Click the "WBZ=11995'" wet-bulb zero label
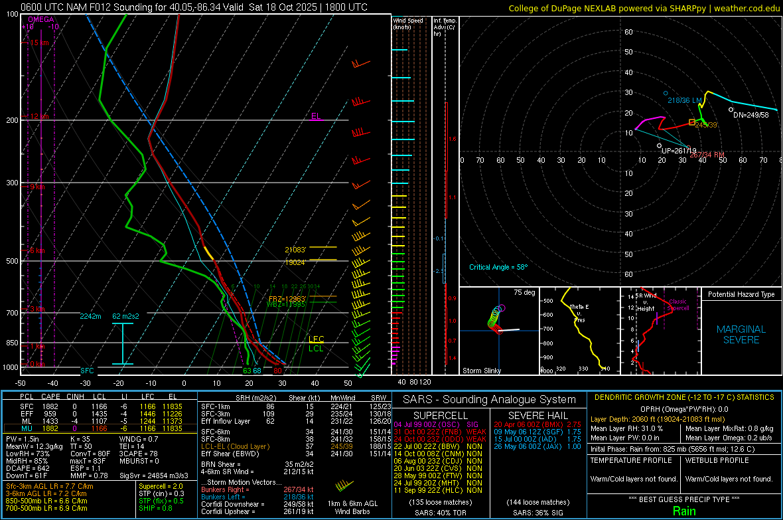Screen dimensions: 783x520 [285, 304]
